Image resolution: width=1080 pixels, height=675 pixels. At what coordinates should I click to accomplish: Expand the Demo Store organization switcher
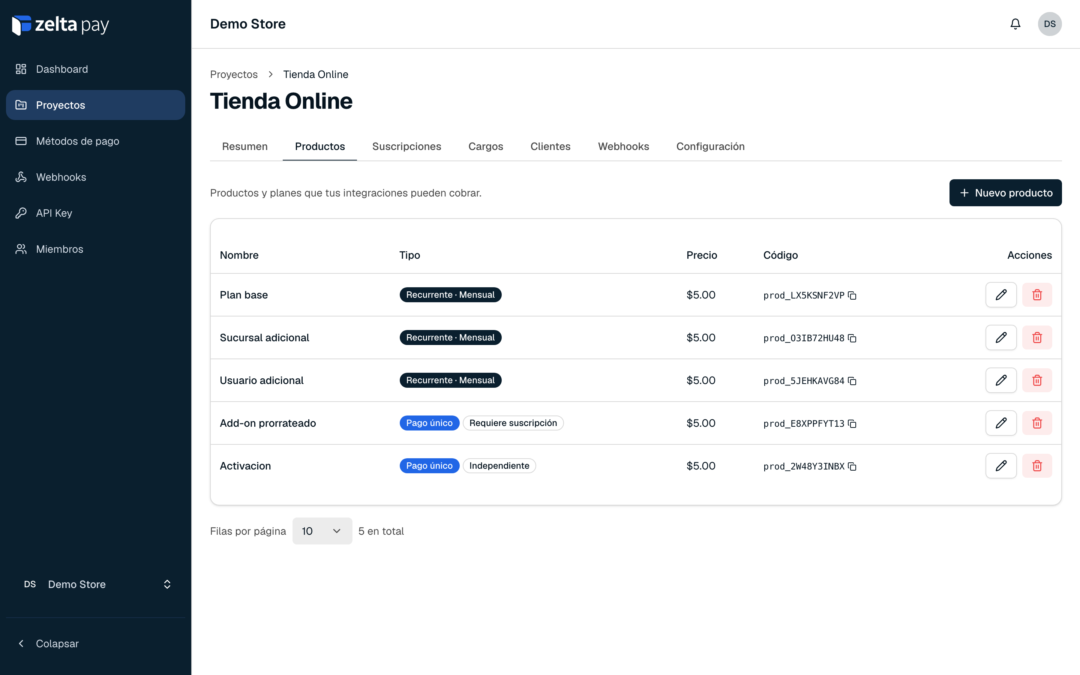point(96,584)
